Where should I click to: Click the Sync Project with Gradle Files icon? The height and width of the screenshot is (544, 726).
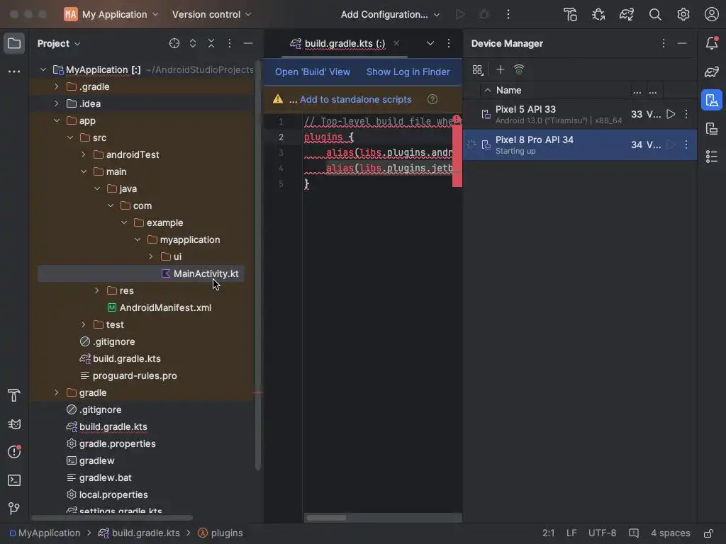pos(627,14)
